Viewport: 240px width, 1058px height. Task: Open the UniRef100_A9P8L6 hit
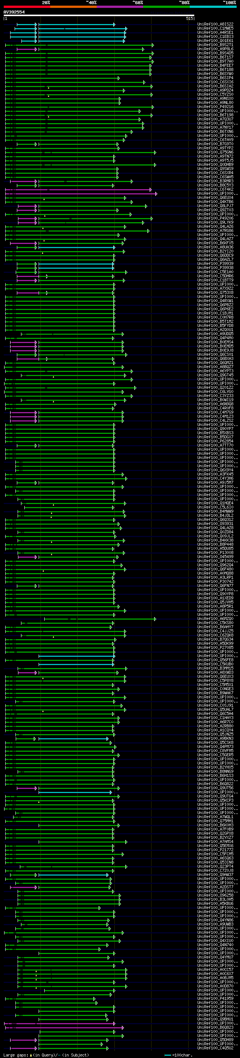click(x=215, y=49)
